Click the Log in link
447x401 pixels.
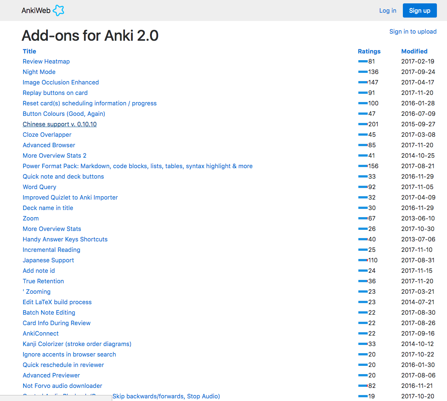coord(388,10)
